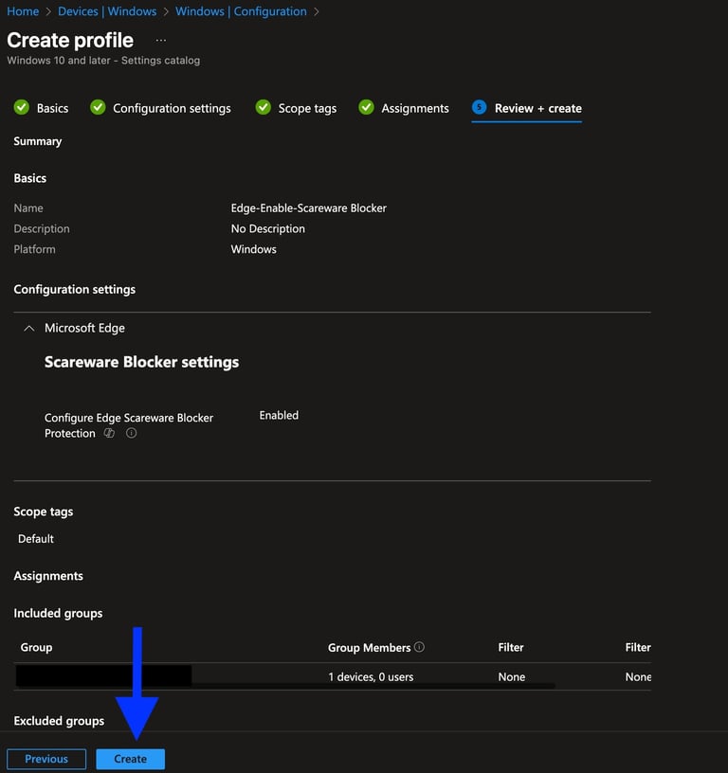Click the Previous button
The height and width of the screenshot is (773, 728).
(46, 759)
